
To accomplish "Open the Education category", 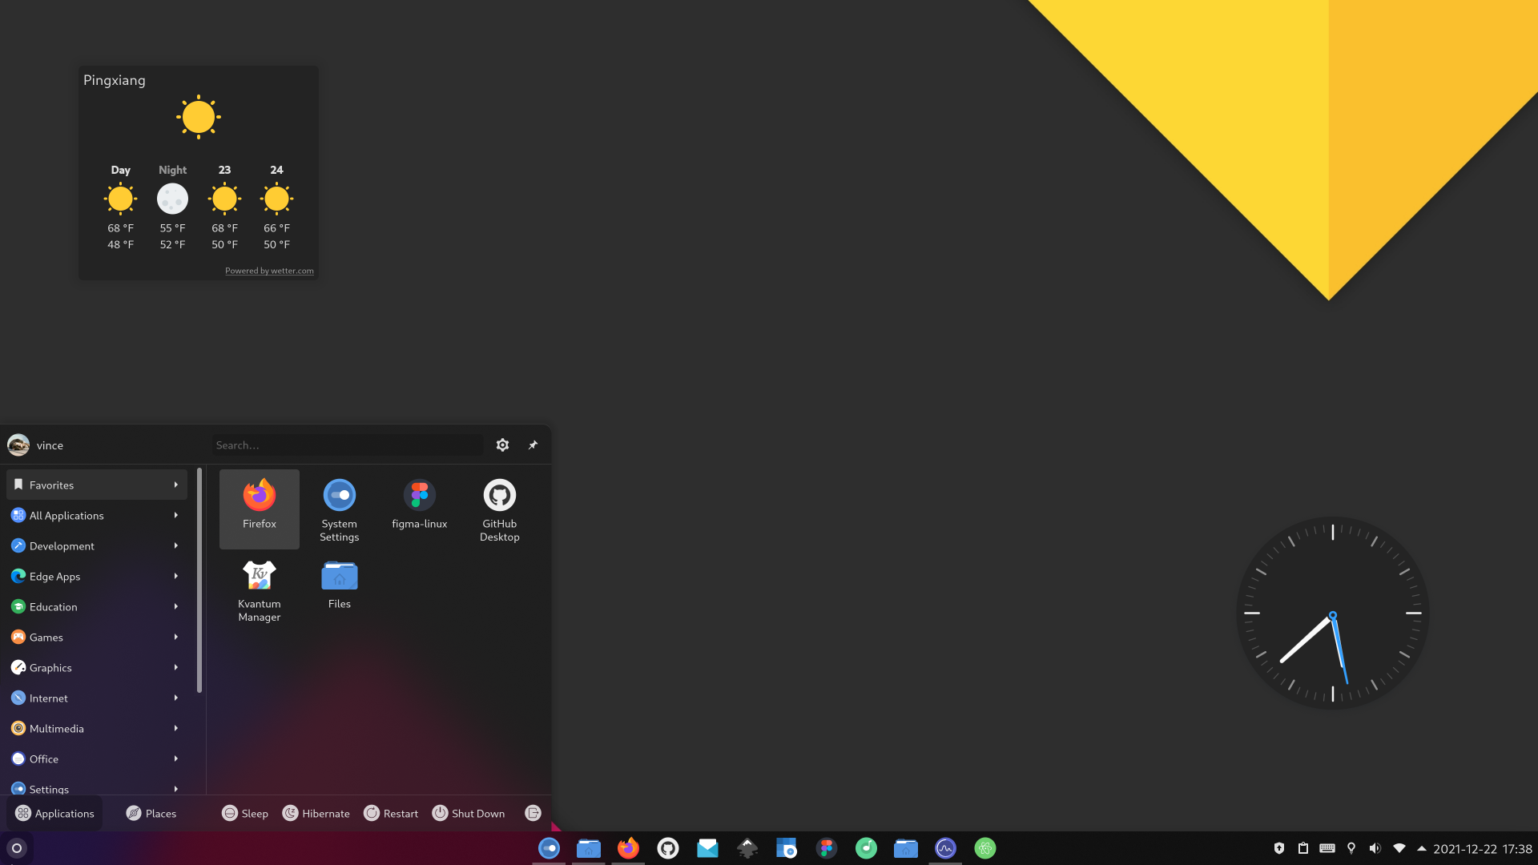I will click(x=97, y=606).
